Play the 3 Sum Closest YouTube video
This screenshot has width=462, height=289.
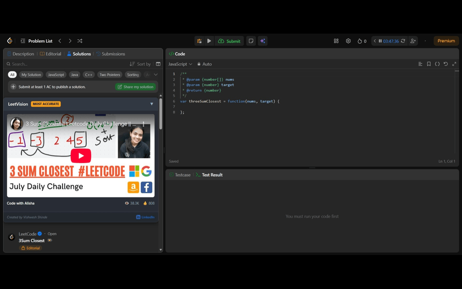[81, 156]
